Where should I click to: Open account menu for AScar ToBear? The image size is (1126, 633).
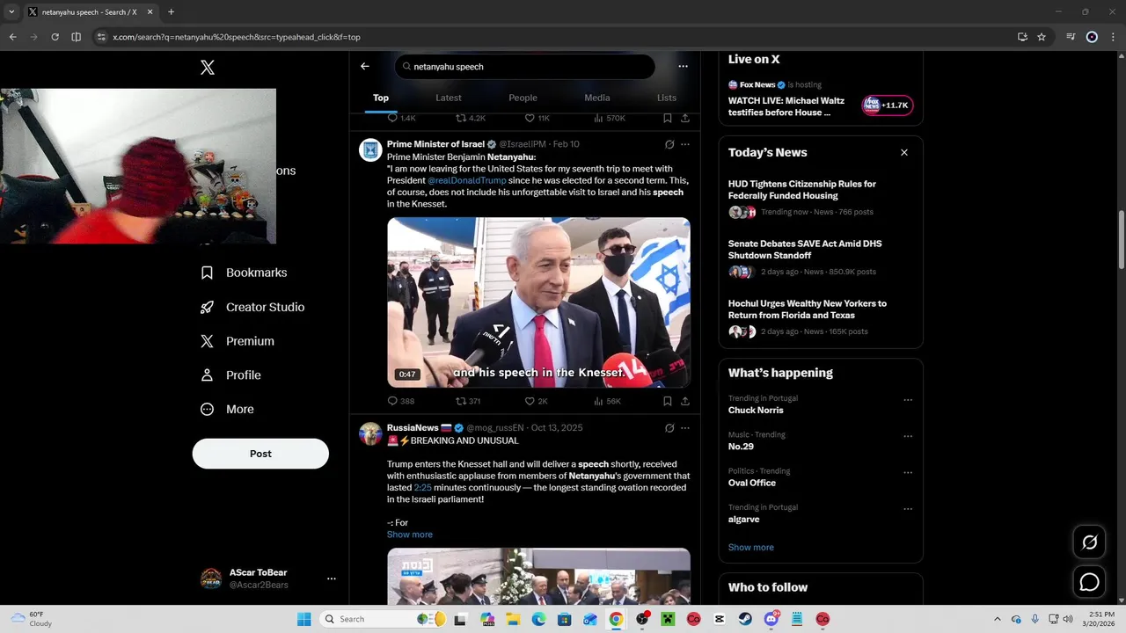coord(331,578)
